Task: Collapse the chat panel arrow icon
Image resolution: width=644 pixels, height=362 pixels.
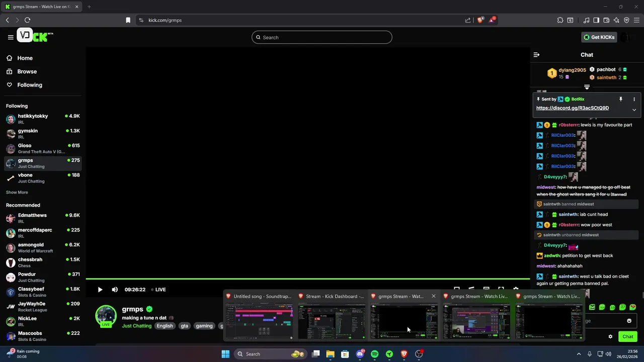Action: coord(536,55)
